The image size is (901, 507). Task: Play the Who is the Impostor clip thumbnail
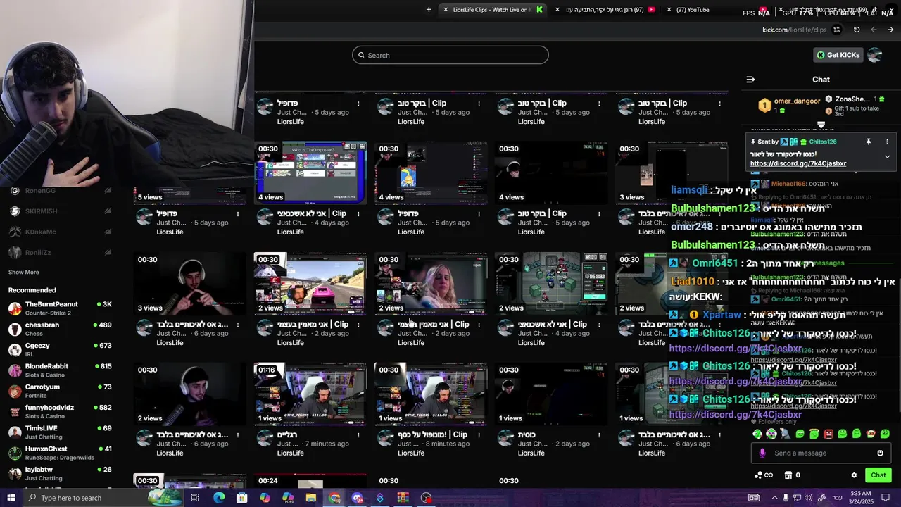tap(310, 173)
